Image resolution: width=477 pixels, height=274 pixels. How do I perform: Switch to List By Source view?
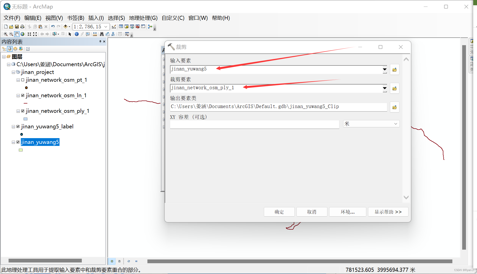click(10, 49)
